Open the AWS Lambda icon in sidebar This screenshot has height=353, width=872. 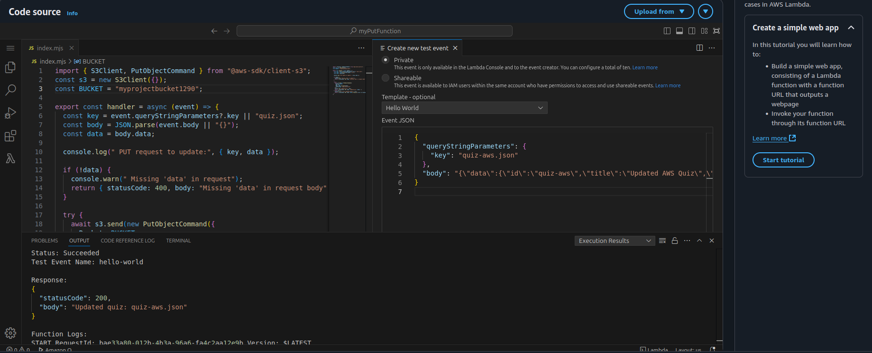click(10, 158)
